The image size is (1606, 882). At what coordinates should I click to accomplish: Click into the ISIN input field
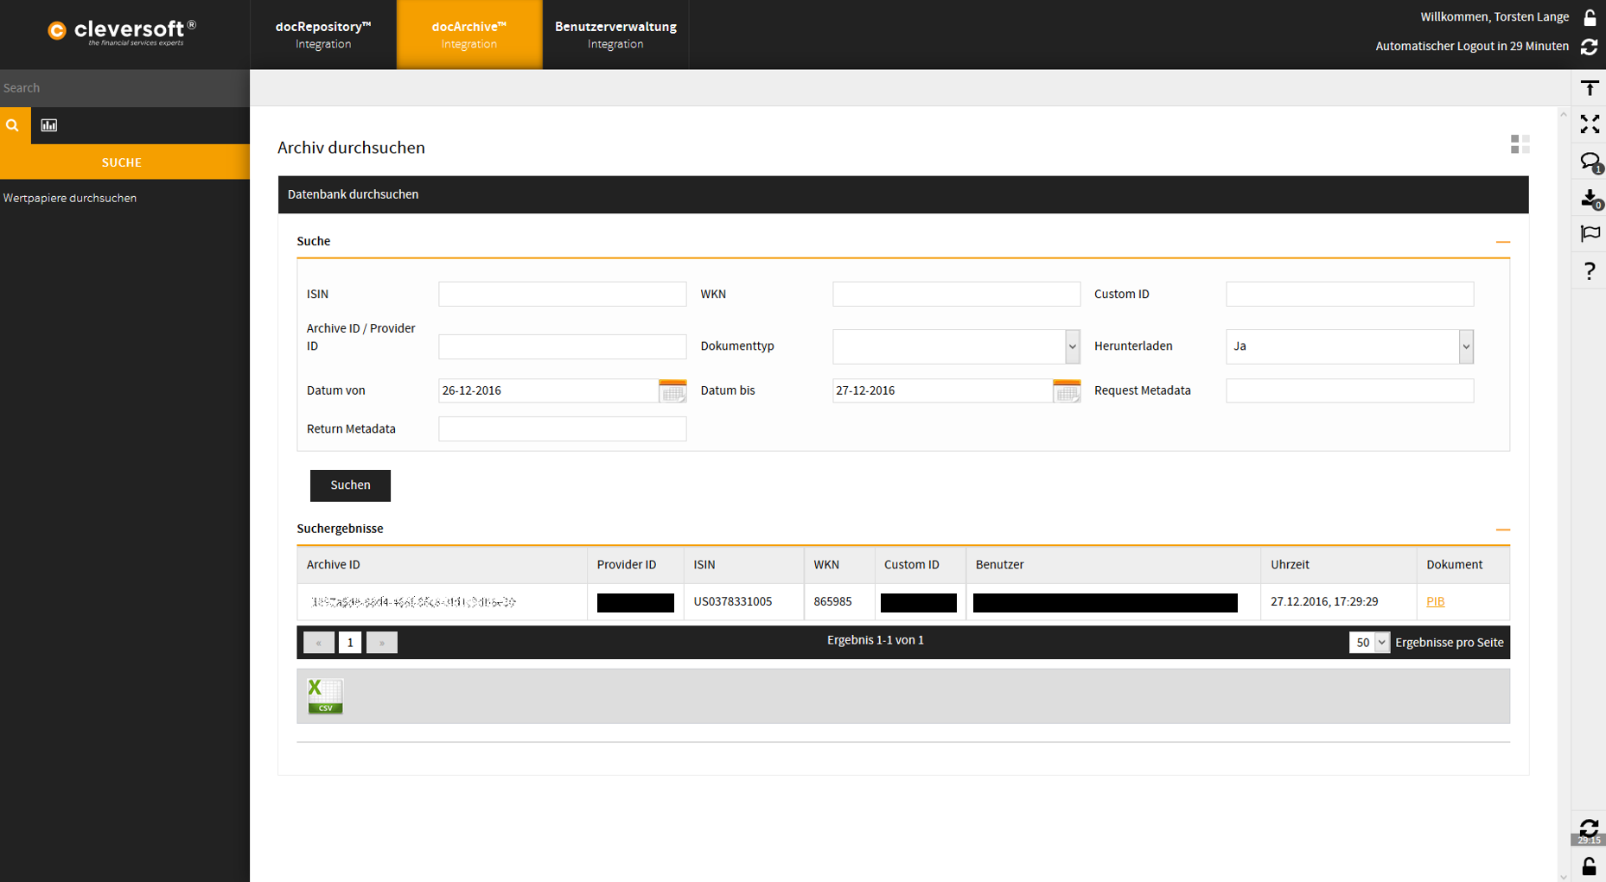tap(562, 295)
